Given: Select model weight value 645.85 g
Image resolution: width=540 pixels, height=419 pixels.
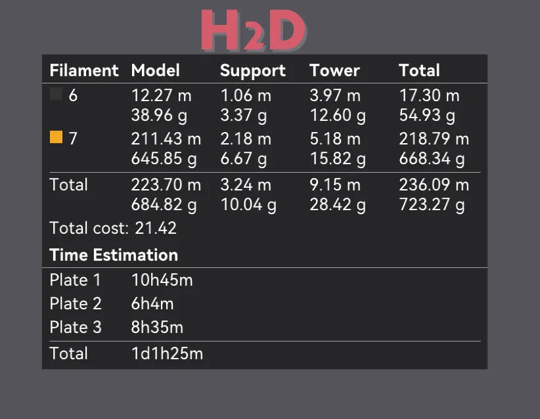Looking at the screenshot, I should click(x=164, y=159).
